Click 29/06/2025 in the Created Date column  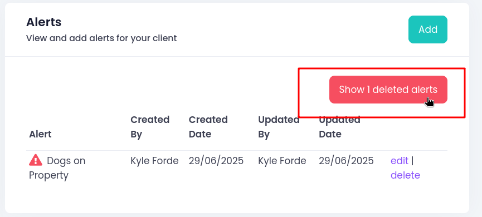pyautogui.click(x=216, y=161)
